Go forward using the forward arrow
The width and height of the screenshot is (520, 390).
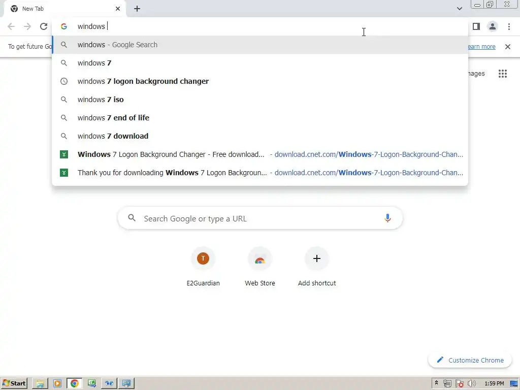point(27,26)
